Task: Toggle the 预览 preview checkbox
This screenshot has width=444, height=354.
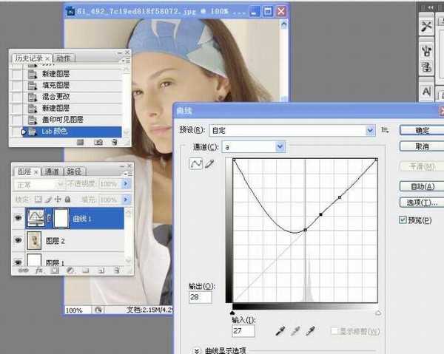Action: tap(403, 220)
